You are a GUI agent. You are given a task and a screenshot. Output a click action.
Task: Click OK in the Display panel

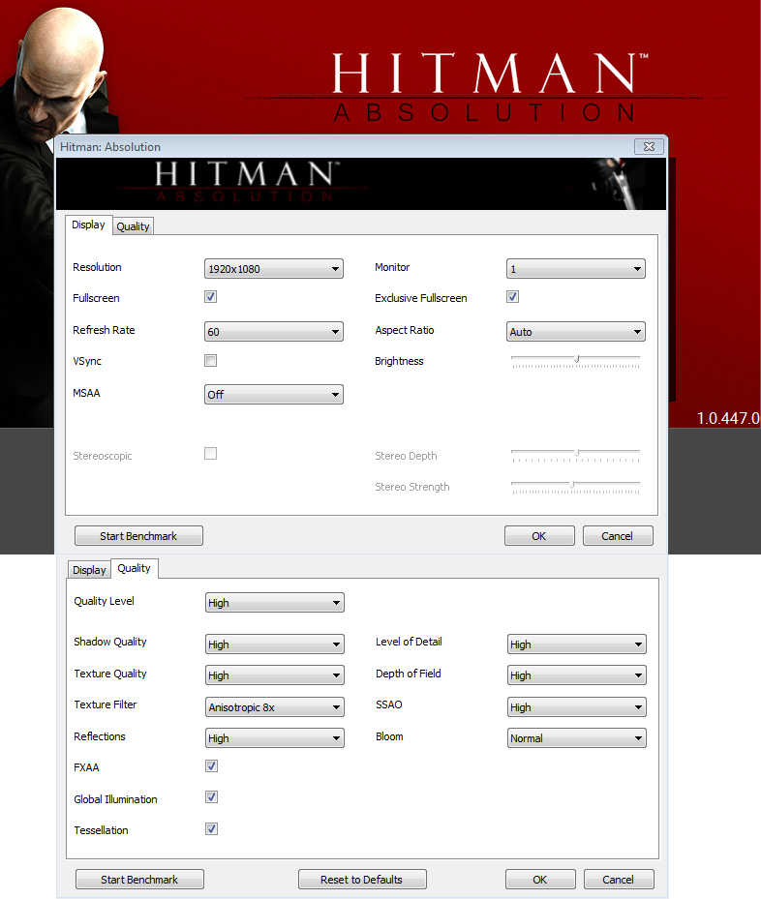(539, 536)
